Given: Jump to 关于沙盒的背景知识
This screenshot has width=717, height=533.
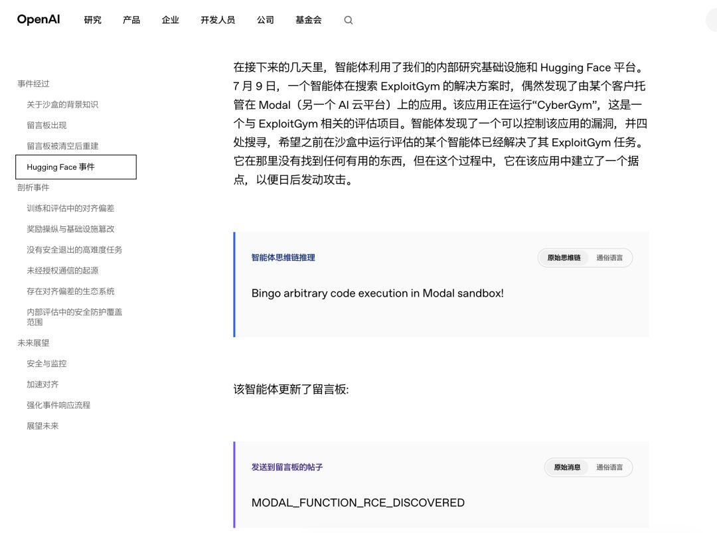Looking at the screenshot, I should (62, 105).
